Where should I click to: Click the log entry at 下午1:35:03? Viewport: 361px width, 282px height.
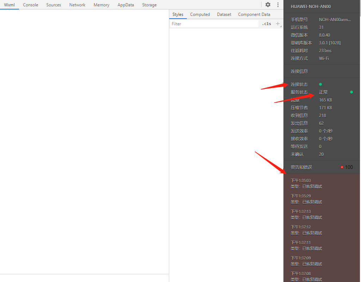(306, 183)
